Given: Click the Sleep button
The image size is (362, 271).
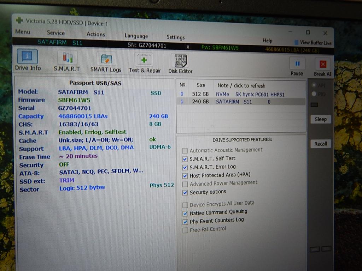Looking at the screenshot, I should click(321, 119).
